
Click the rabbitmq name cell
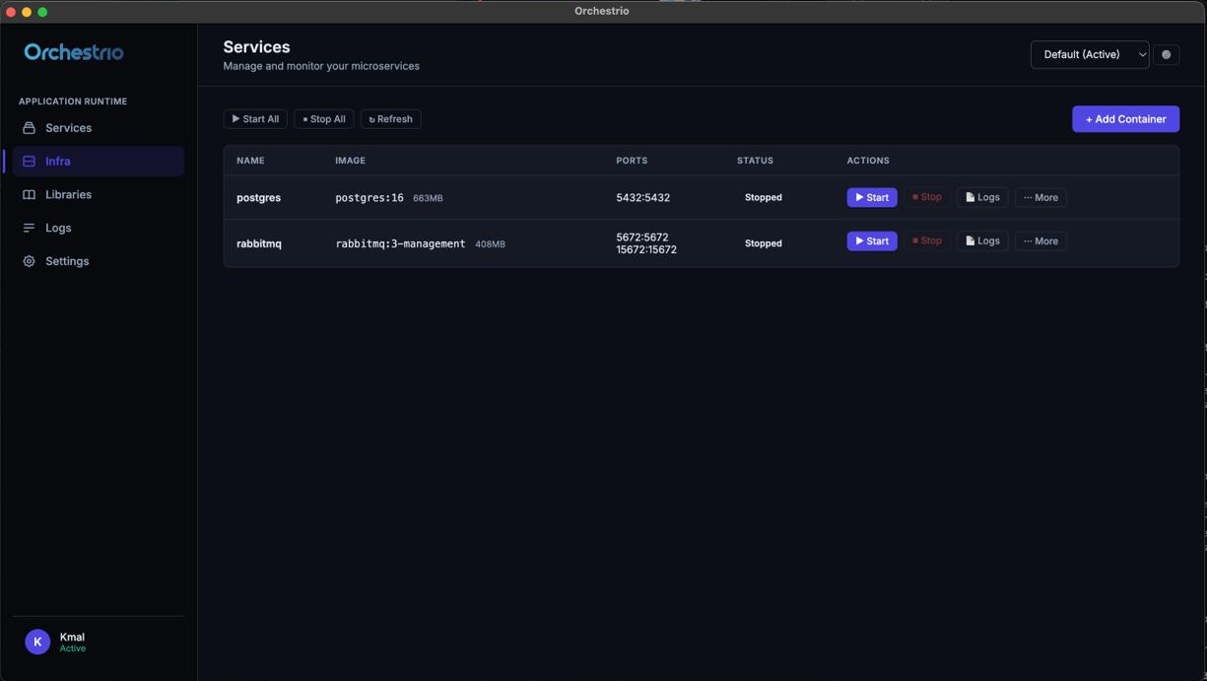pos(259,243)
